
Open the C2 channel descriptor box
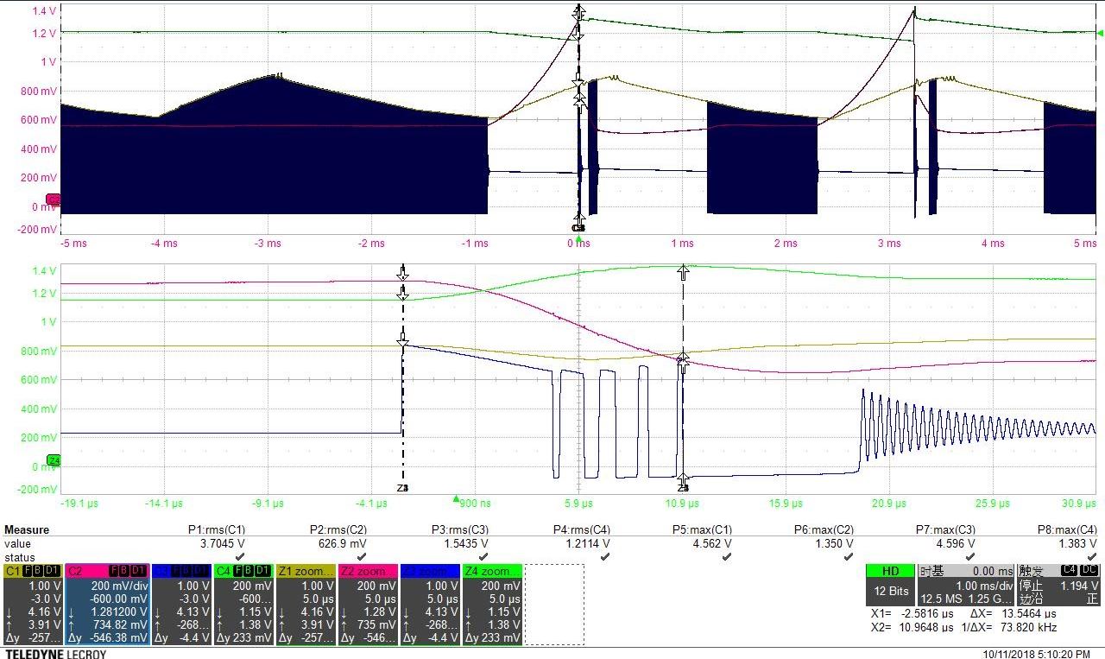106,605
